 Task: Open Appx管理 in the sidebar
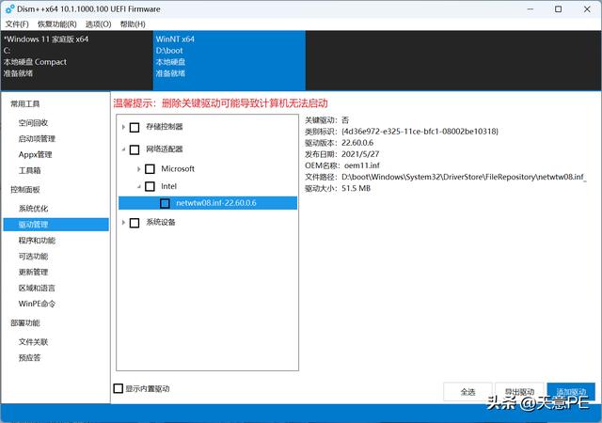(x=35, y=154)
